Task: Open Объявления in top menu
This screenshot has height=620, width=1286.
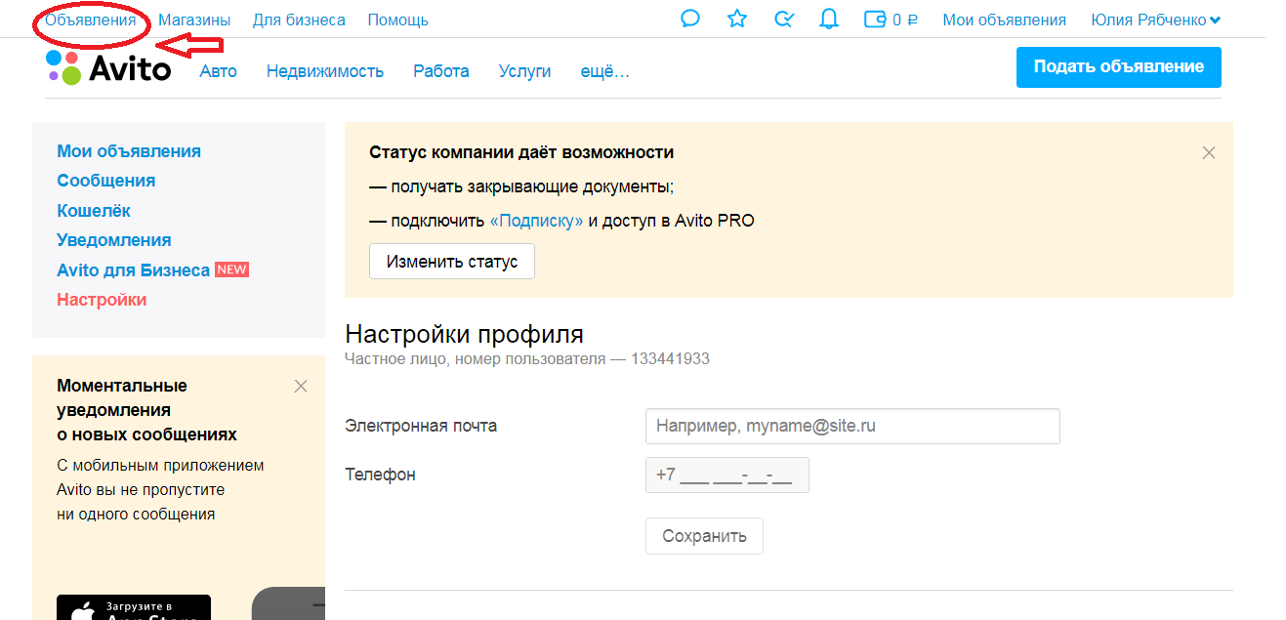Action: [x=90, y=20]
